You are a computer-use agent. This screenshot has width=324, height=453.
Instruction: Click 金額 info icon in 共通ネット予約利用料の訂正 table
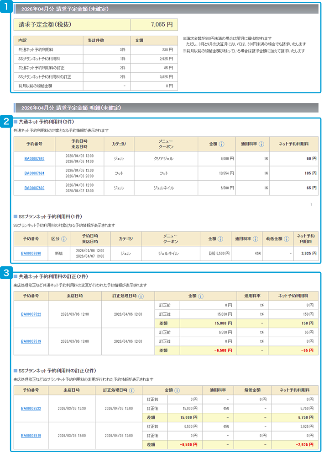[201, 296]
